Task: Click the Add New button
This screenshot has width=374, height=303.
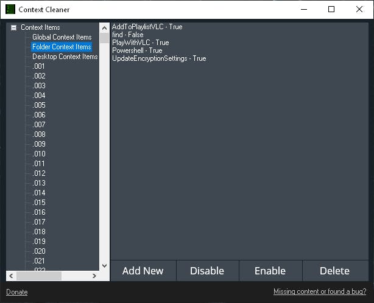Action: pyautogui.click(x=143, y=271)
